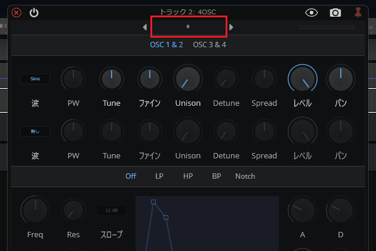Click the filter Freq knob

(35, 210)
